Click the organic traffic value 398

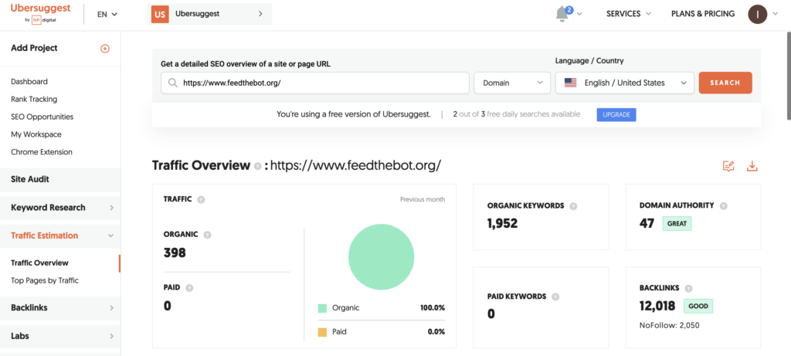point(175,253)
